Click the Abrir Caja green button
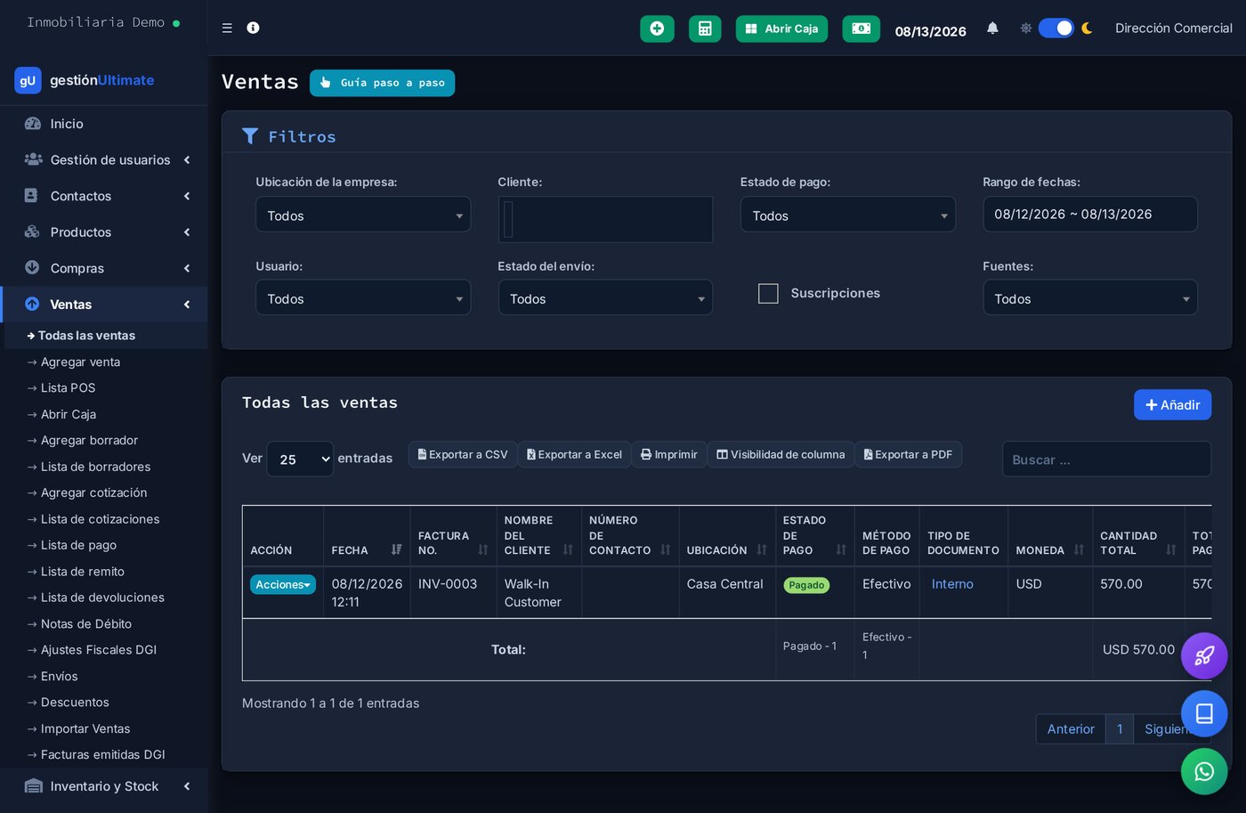The height and width of the screenshot is (813, 1246). [x=781, y=28]
